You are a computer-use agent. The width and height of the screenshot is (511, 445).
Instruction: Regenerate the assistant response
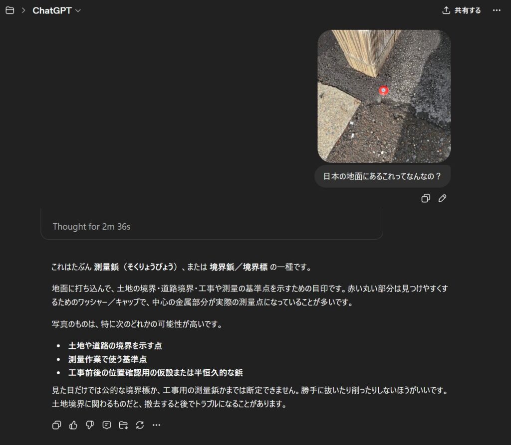pyautogui.click(x=140, y=425)
